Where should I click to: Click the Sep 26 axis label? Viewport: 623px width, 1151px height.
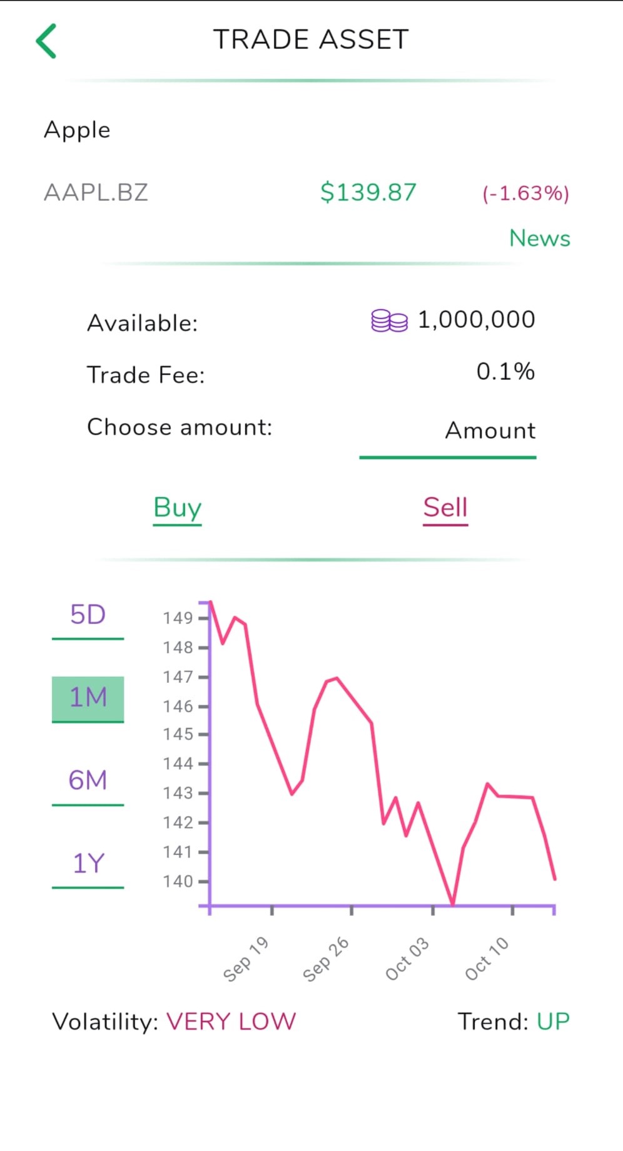(326, 959)
